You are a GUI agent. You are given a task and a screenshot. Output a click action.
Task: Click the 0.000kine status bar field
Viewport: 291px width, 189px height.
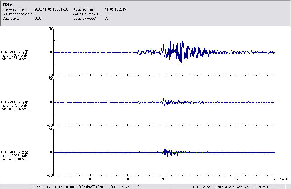coord(202,187)
